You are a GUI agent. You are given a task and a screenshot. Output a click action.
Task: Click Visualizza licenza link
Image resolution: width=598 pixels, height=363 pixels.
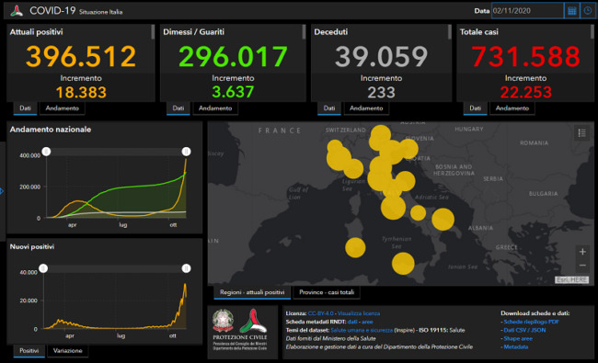pyautogui.click(x=359, y=313)
